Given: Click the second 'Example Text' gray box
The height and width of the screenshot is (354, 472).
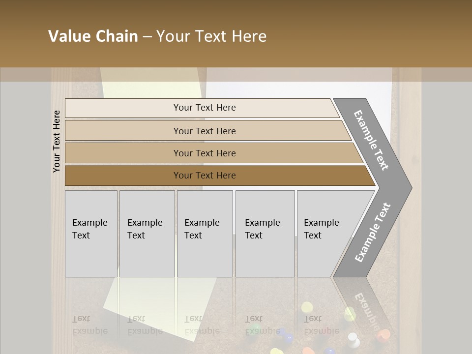Looking at the screenshot, I should [147, 234].
